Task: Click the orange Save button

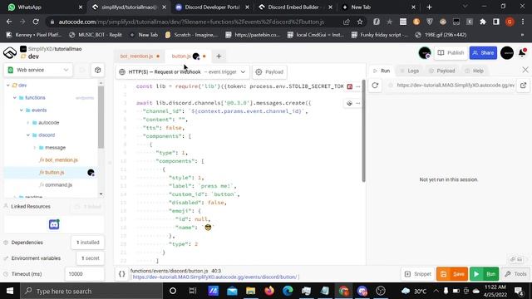Action: 452,274
